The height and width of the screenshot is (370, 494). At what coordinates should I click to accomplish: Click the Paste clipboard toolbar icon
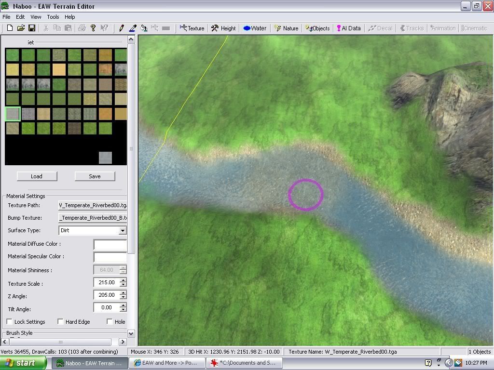(x=68, y=28)
